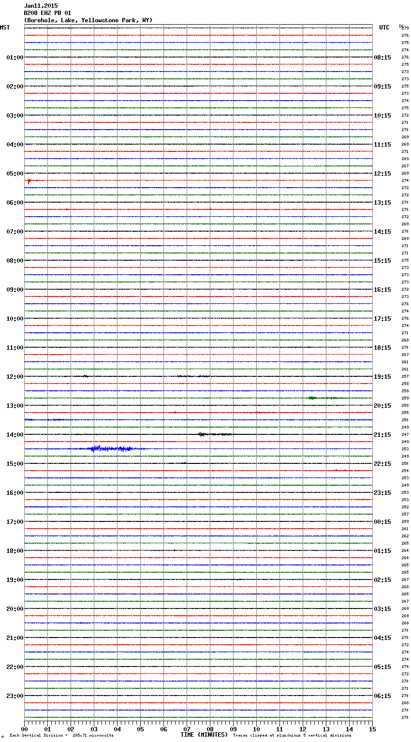This screenshot has height=742, width=411.
Task: Click minute axis label '15' at bottom
Action: point(372,729)
